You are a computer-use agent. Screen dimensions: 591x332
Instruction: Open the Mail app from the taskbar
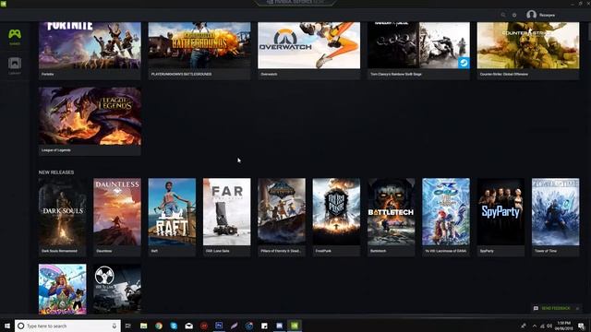tap(188, 326)
